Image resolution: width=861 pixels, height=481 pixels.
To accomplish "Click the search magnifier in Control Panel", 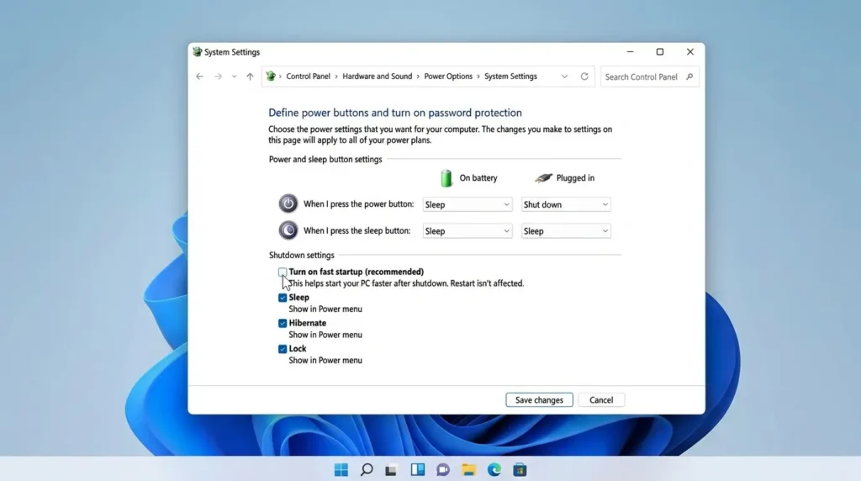I will (689, 77).
